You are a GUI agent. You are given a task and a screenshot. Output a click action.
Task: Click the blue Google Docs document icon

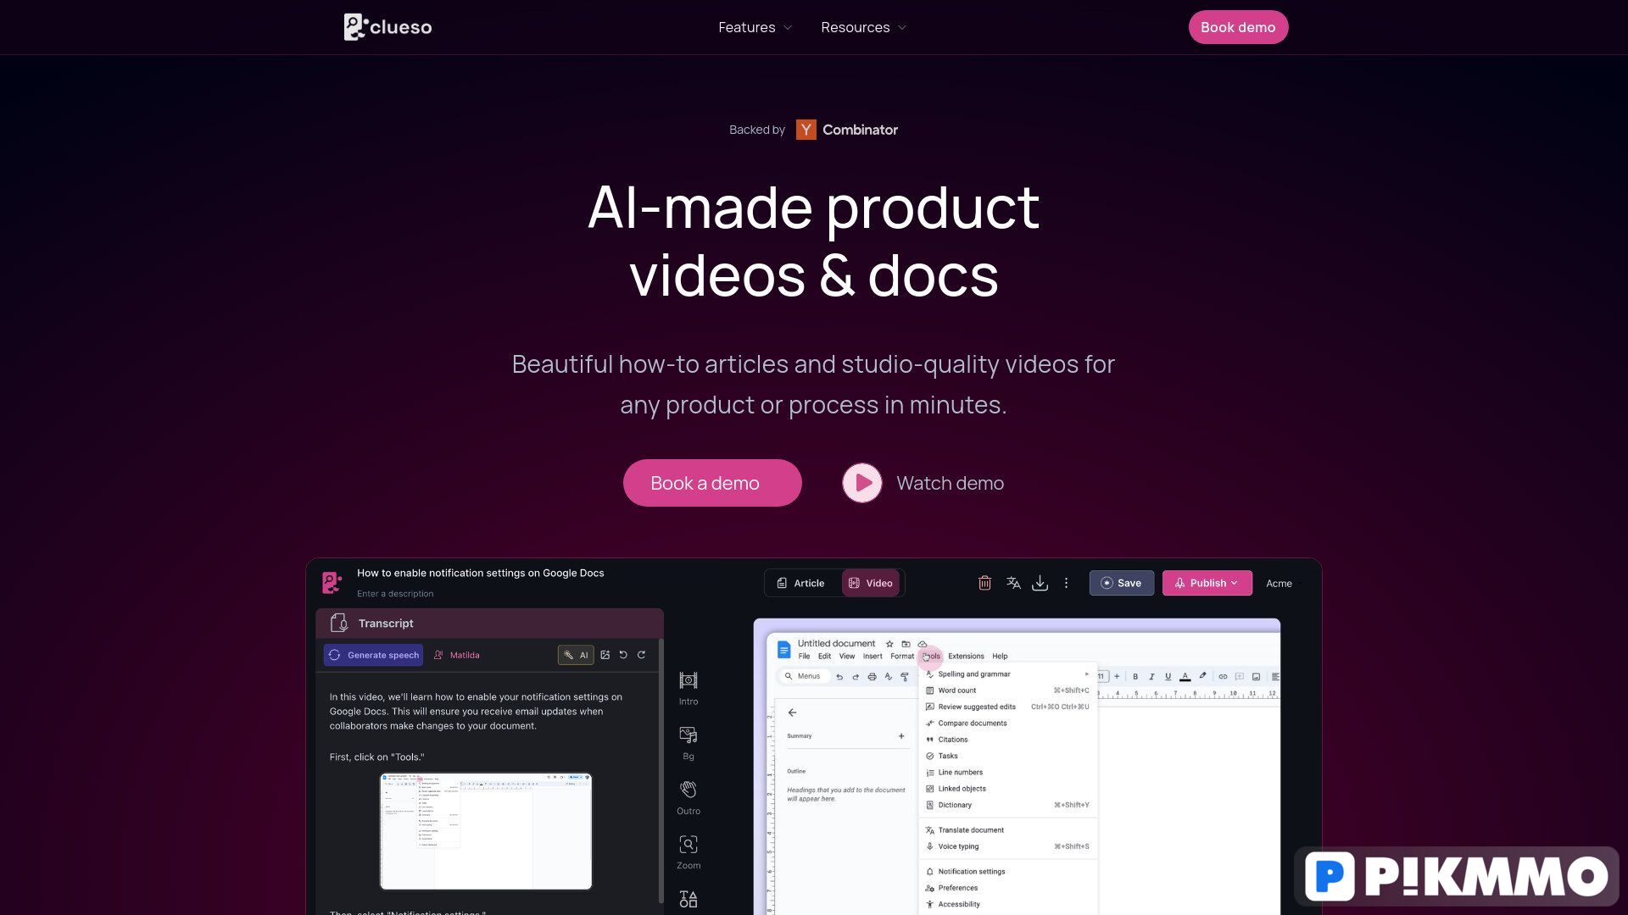[784, 650]
